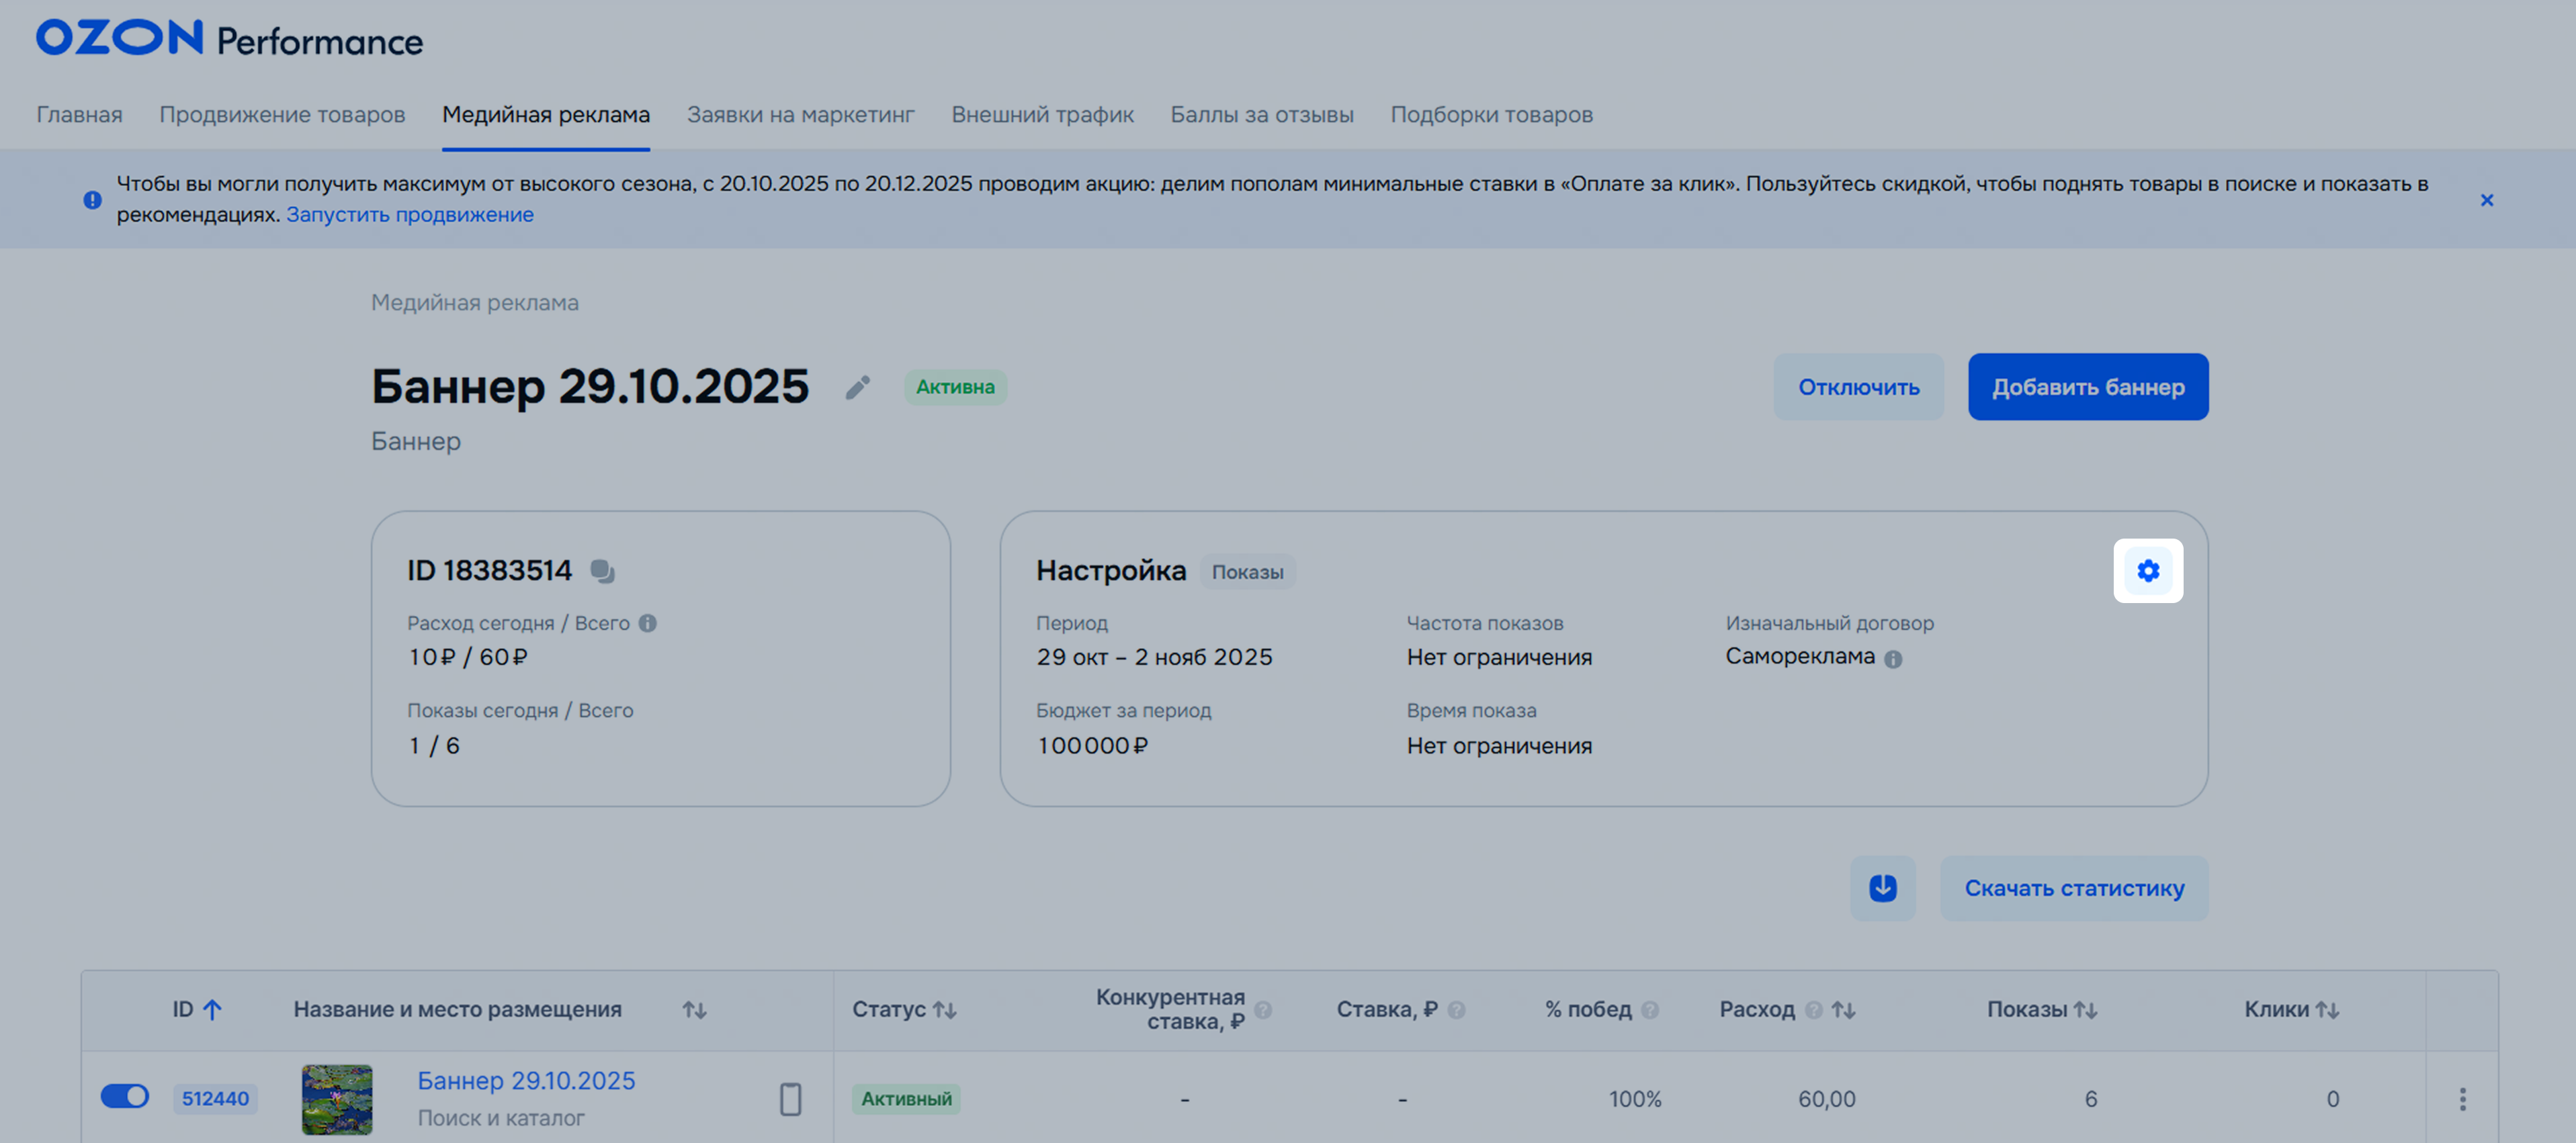Follow the Запустить продвижение link

tap(410, 215)
